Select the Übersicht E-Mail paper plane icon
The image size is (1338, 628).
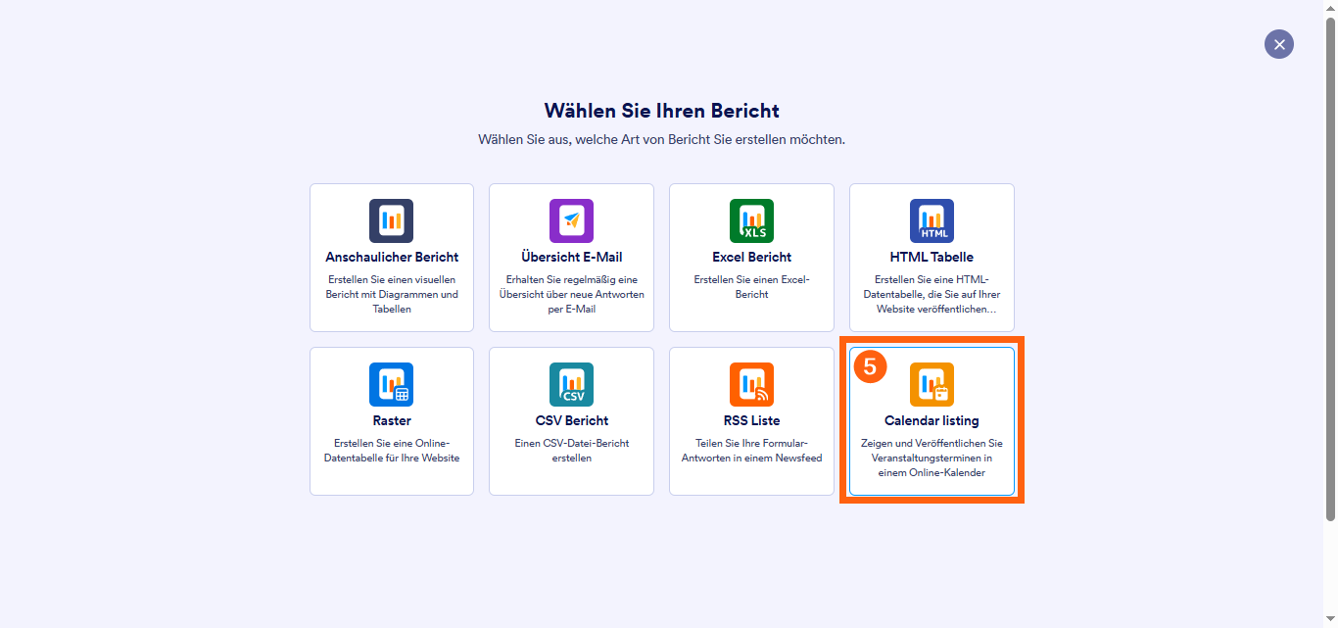click(571, 220)
